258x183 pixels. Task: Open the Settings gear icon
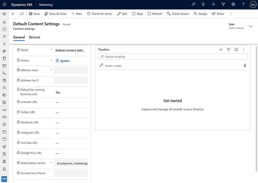233,4
